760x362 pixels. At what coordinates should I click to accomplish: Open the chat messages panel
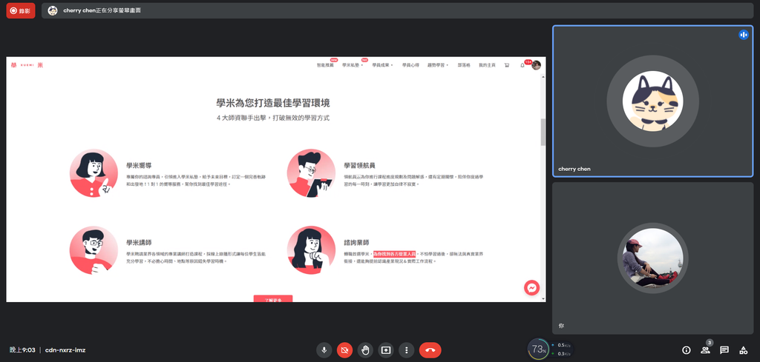pyautogui.click(x=724, y=349)
